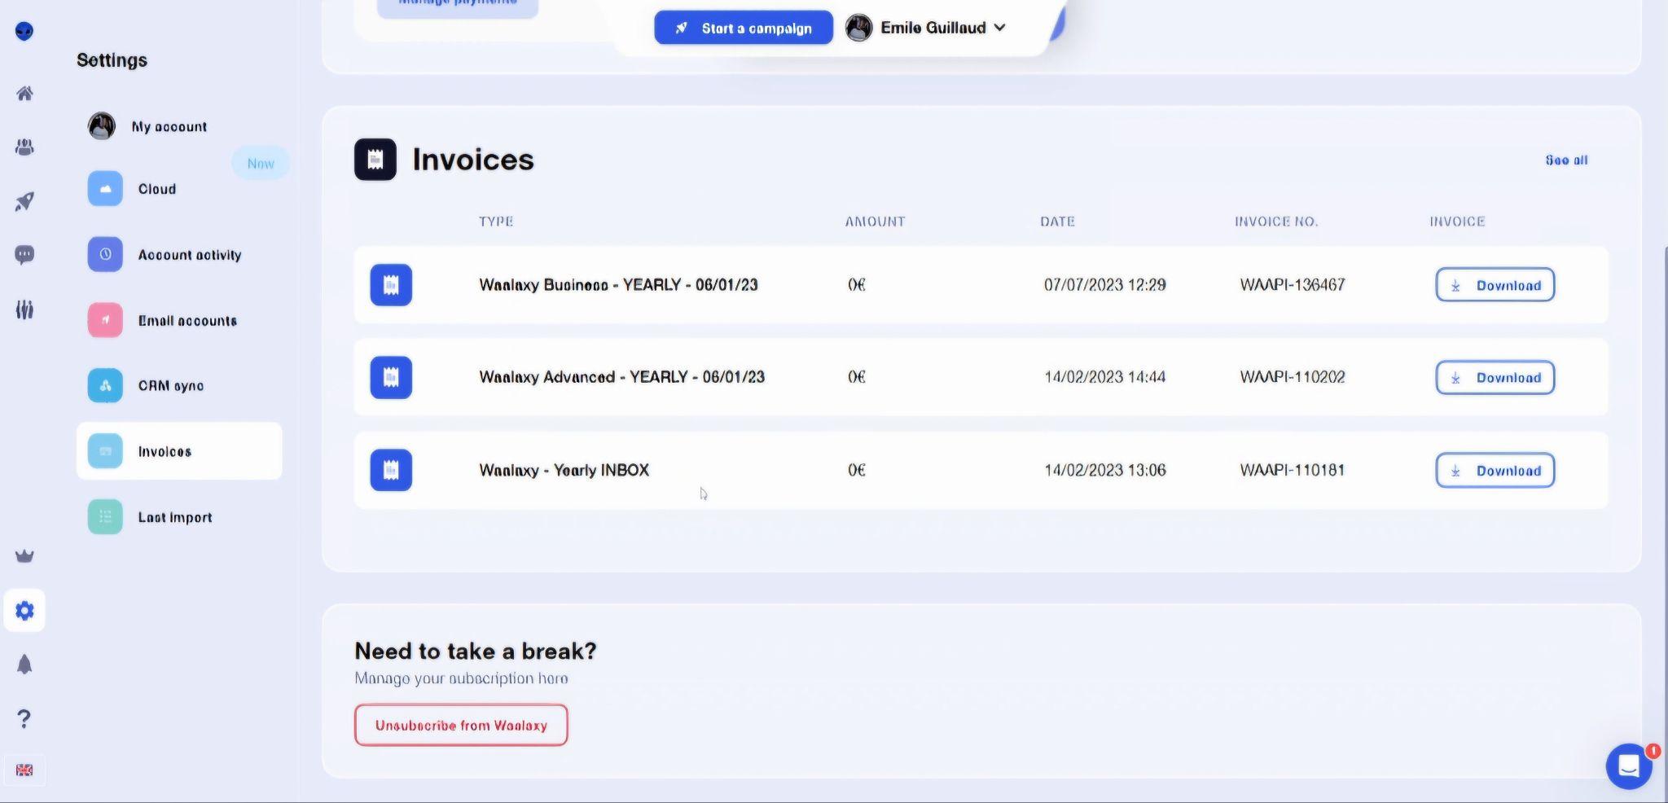The width and height of the screenshot is (1668, 803).
Task: Go to Account activity settings
Action: [190, 255]
